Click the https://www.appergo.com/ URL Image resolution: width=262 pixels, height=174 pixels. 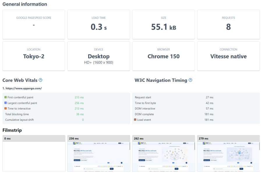coord(24,88)
